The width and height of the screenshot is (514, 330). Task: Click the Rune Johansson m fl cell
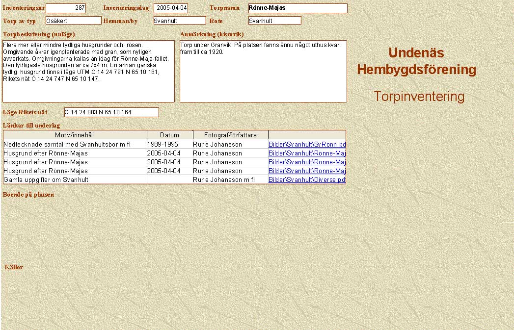[224, 180]
